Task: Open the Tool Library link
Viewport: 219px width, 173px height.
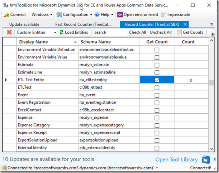Action: pyautogui.click(x=177, y=159)
